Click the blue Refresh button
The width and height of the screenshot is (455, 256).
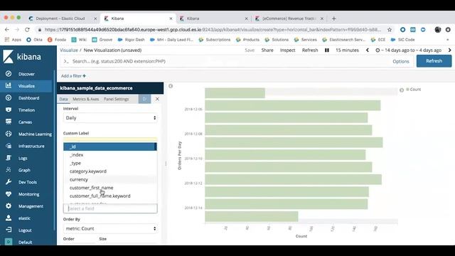[x=434, y=61]
